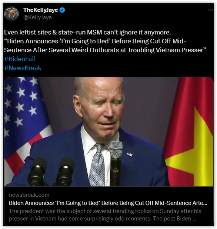Click the TheKellyJaye display name
The height and width of the screenshot is (229, 217).
[x=41, y=10]
